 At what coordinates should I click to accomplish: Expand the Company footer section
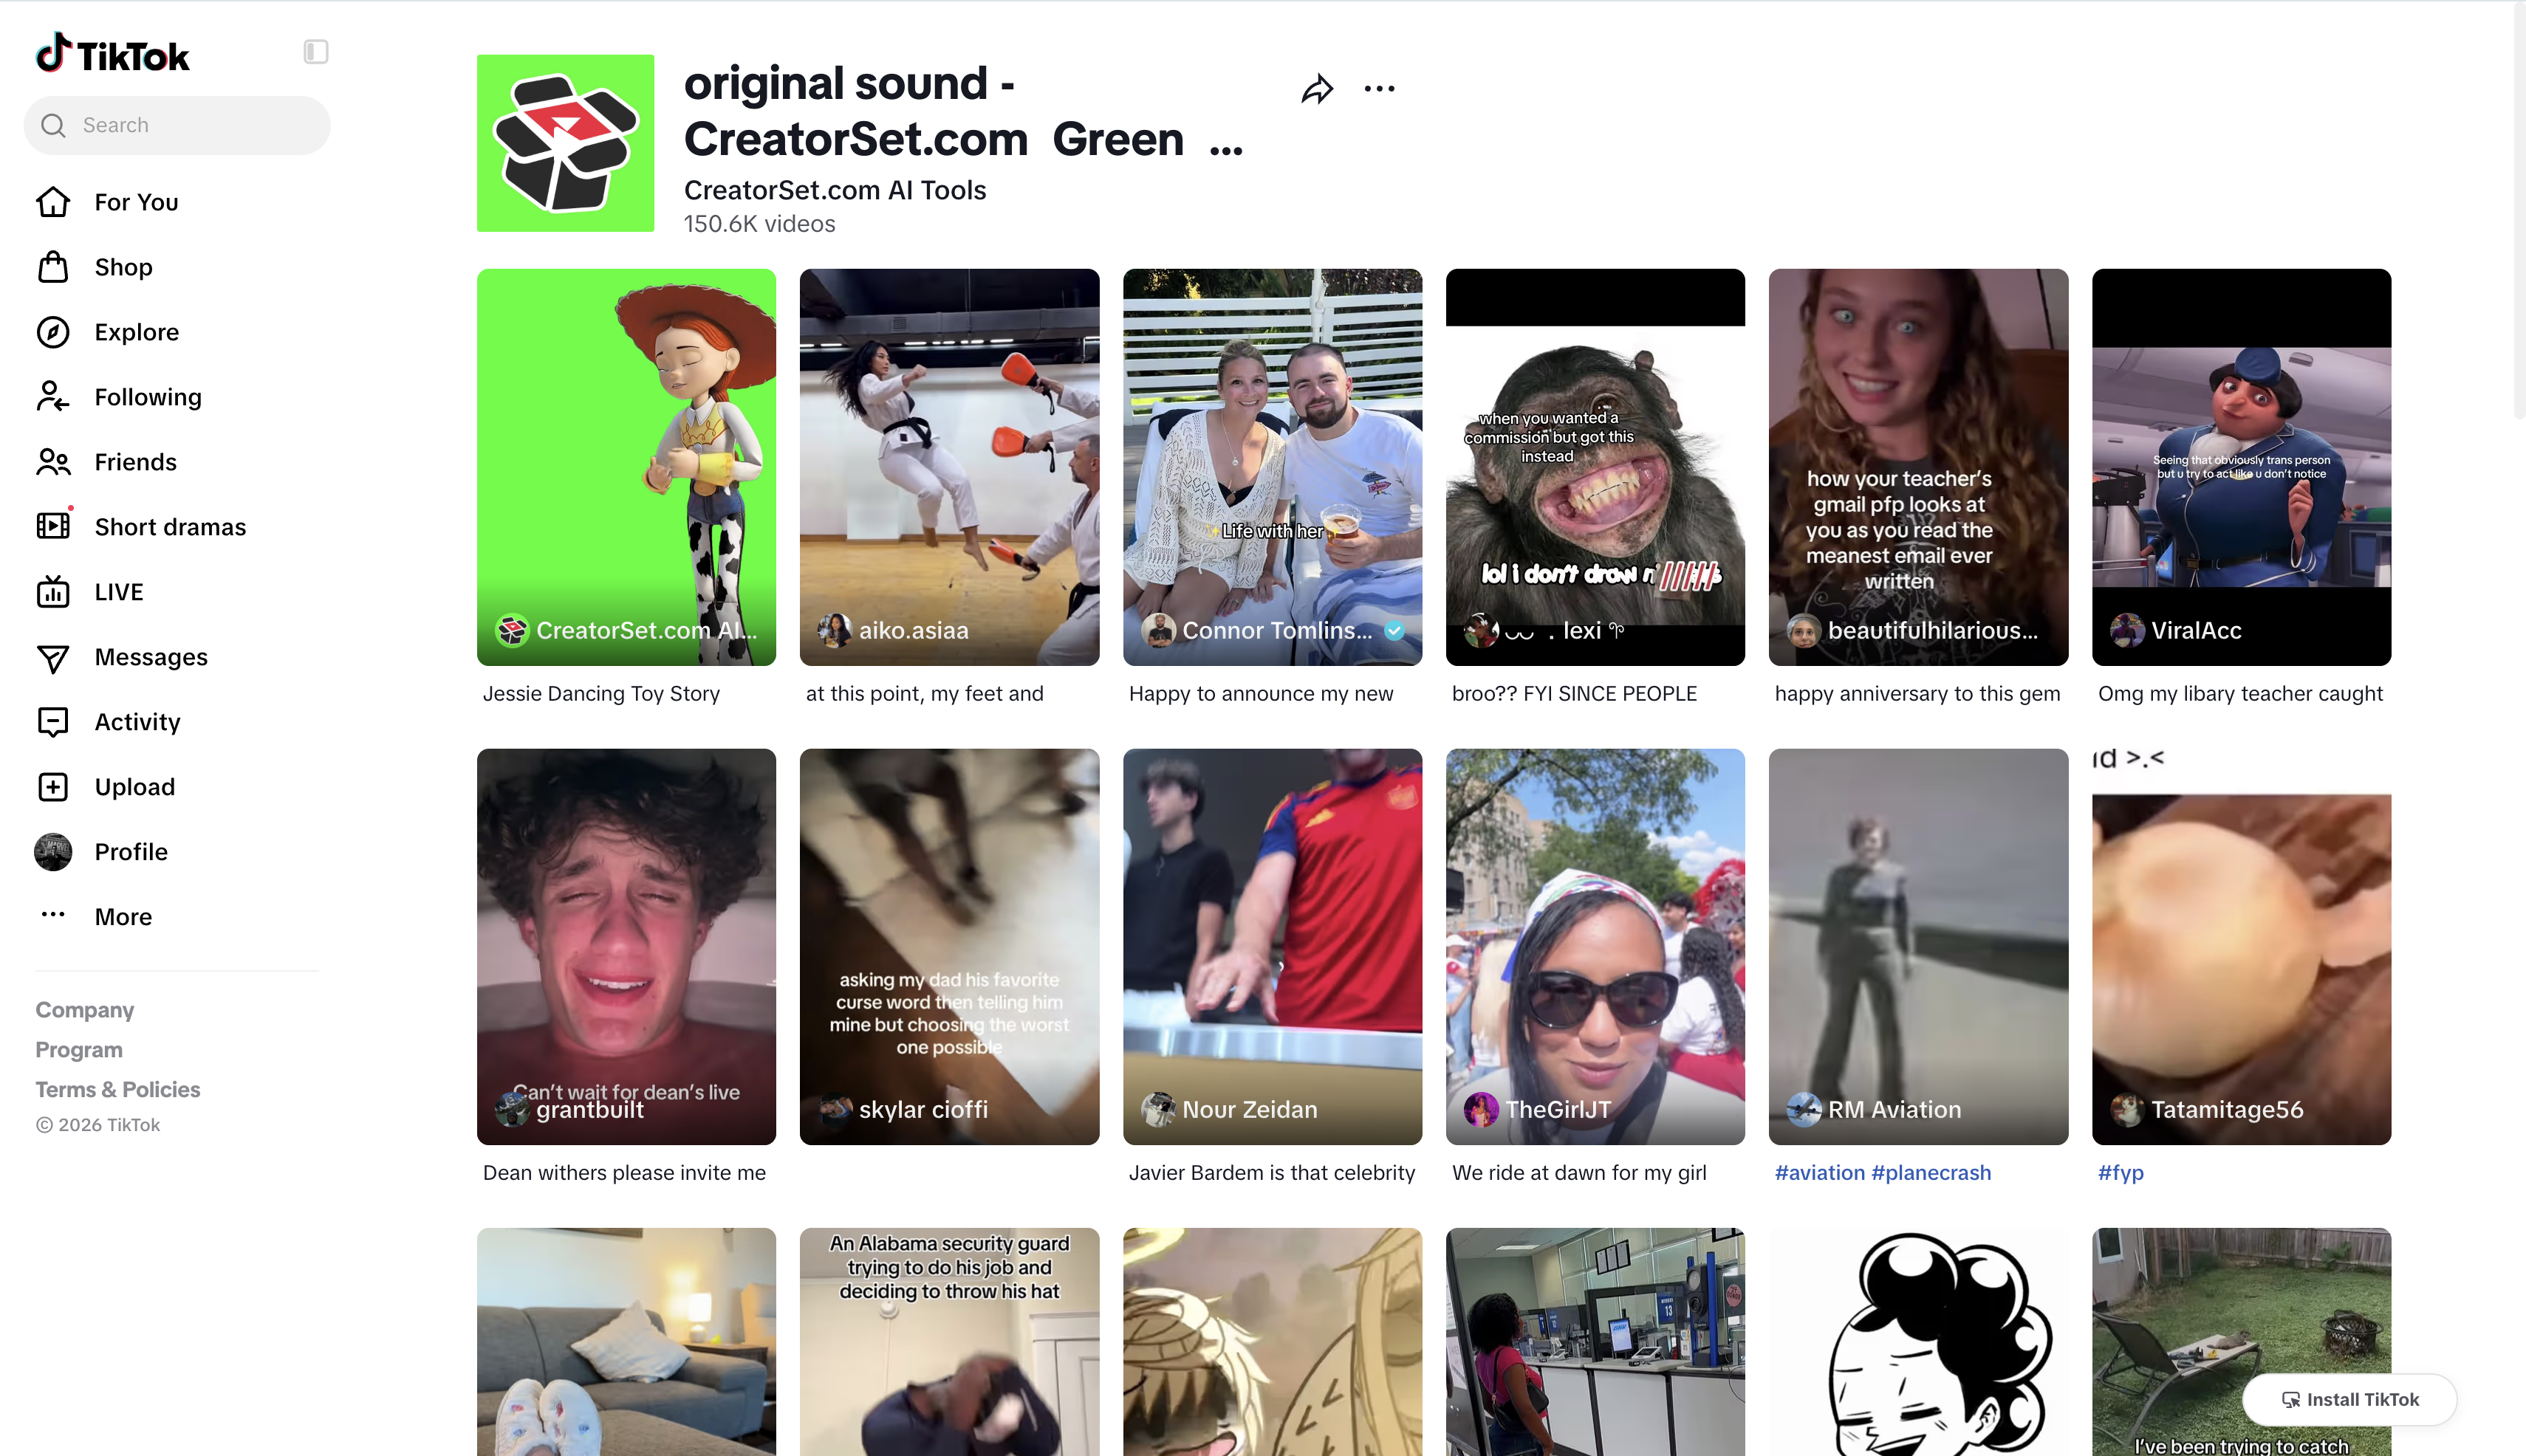pyautogui.click(x=85, y=1010)
